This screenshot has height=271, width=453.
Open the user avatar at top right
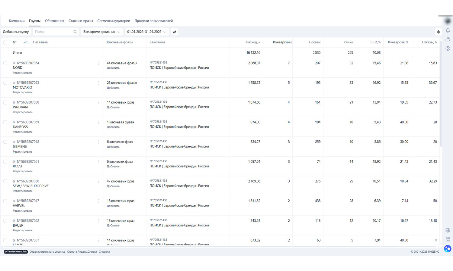448,21
